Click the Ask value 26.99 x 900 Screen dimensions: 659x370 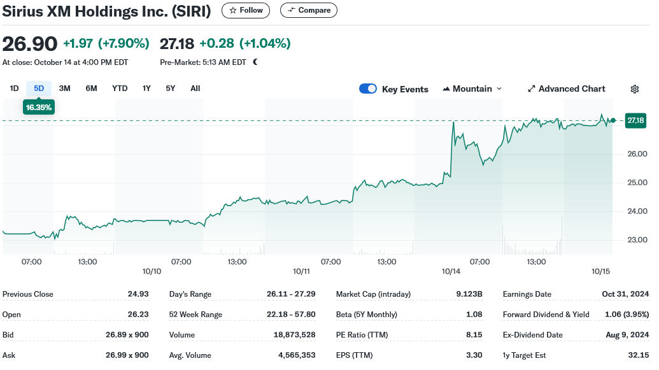click(127, 355)
